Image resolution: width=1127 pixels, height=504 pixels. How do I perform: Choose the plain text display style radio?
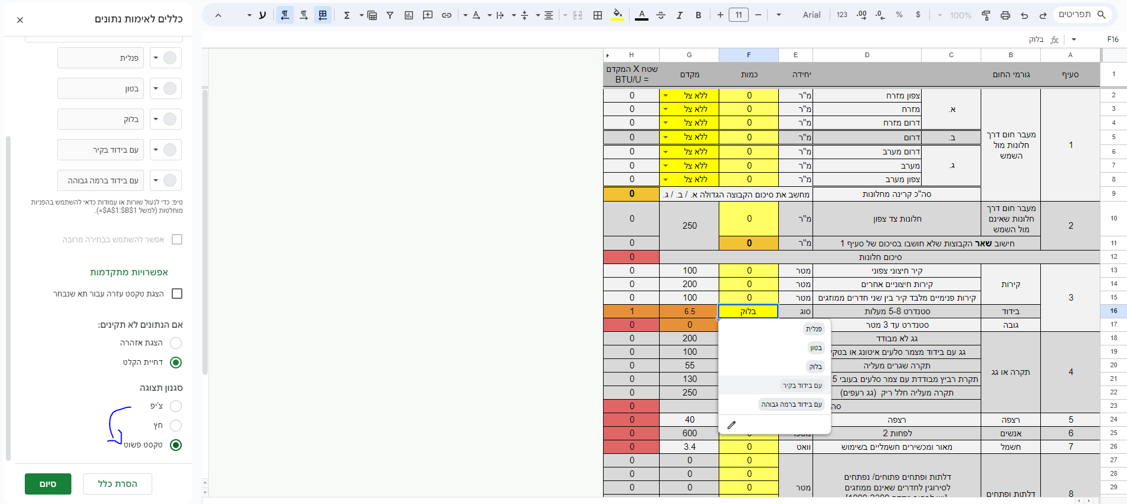click(176, 445)
